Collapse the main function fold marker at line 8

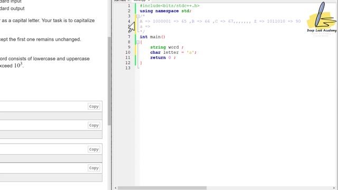137,42
